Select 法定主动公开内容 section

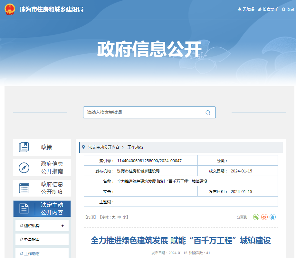click(42, 208)
